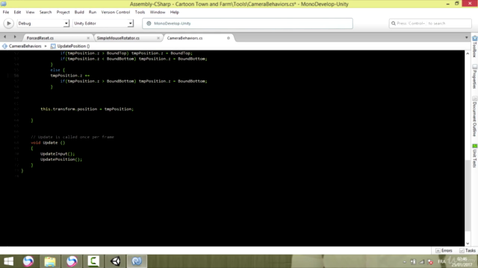Click the 'UpdateInput();' code line
Screen dimensions: 478x268
coord(58,154)
